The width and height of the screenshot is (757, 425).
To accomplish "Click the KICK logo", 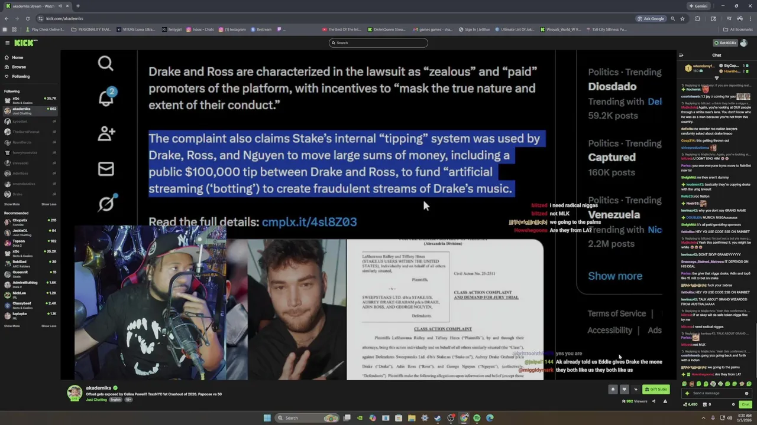I will point(25,42).
